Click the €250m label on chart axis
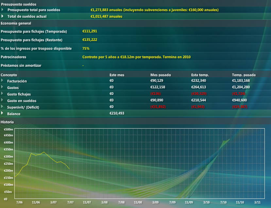271x208 pixels. pyautogui.click(x=8, y=164)
